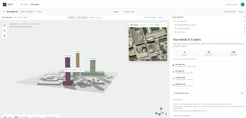Switch view to From the street

point(21,18)
